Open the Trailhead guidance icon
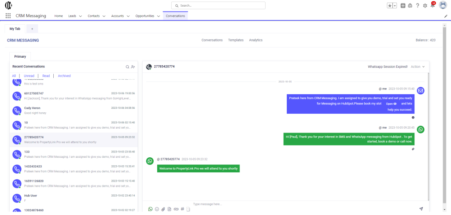Image resolution: width=451 pixels, height=215 pixels. (410, 5)
